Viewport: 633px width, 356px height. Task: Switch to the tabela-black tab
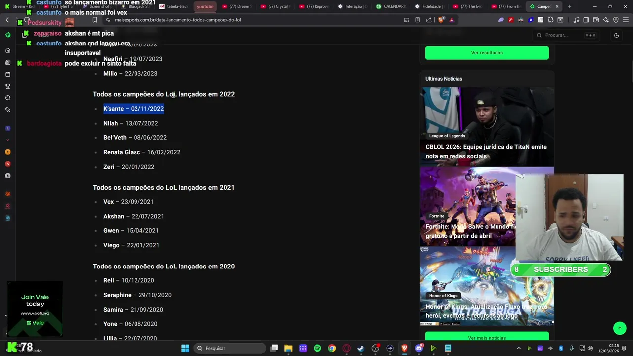174,6
